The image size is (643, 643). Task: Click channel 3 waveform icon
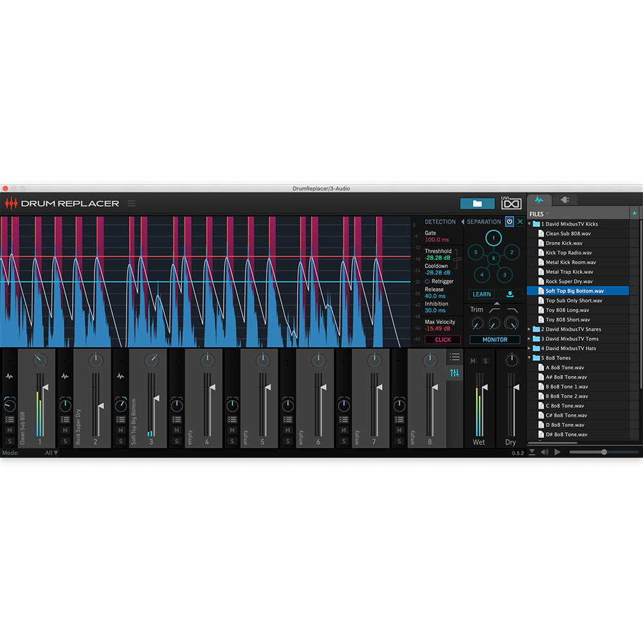120,376
